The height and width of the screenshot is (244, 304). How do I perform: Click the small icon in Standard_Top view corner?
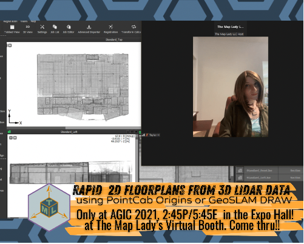pyautogui.click(x=10, y=46)
